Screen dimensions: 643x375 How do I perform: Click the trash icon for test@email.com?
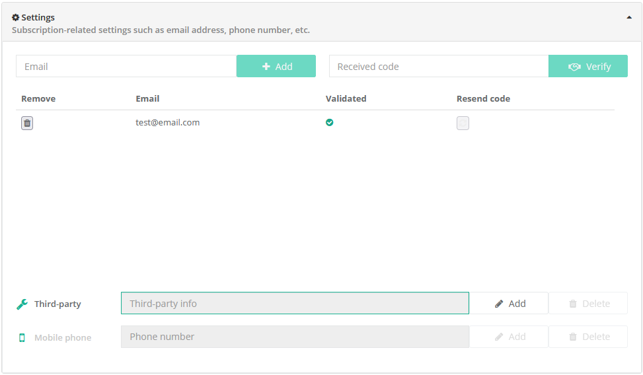[x=27, y=123]
